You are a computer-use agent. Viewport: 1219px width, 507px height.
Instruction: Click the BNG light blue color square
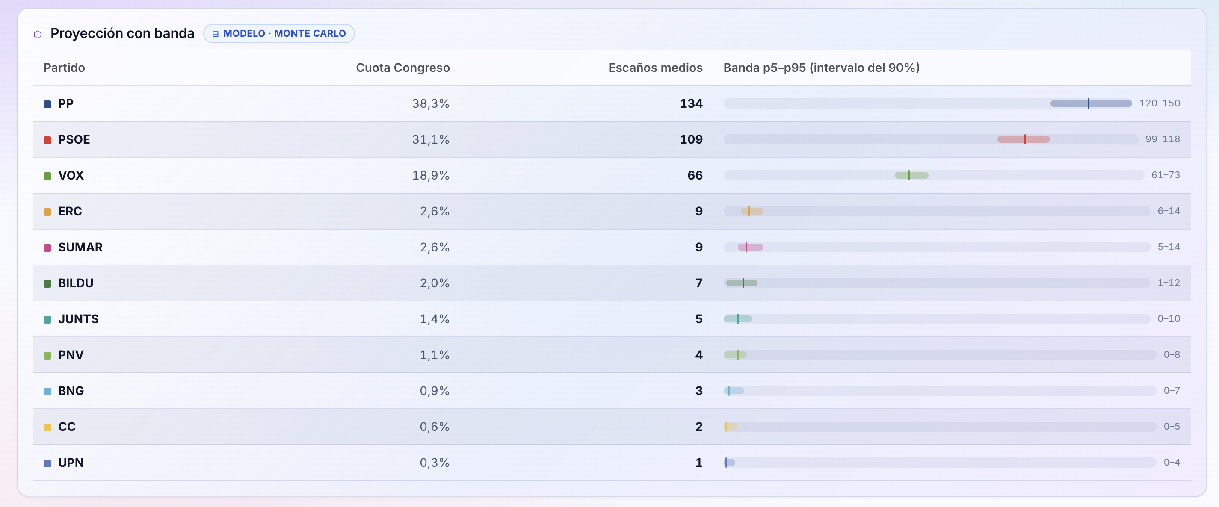pos(47,392)
